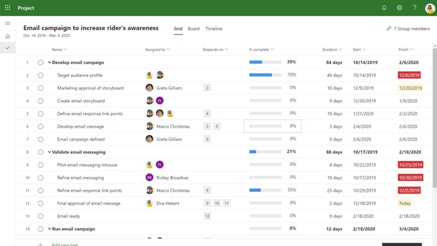
Task: Toggle the hamburger navigation menu
Action: (8, 23)
